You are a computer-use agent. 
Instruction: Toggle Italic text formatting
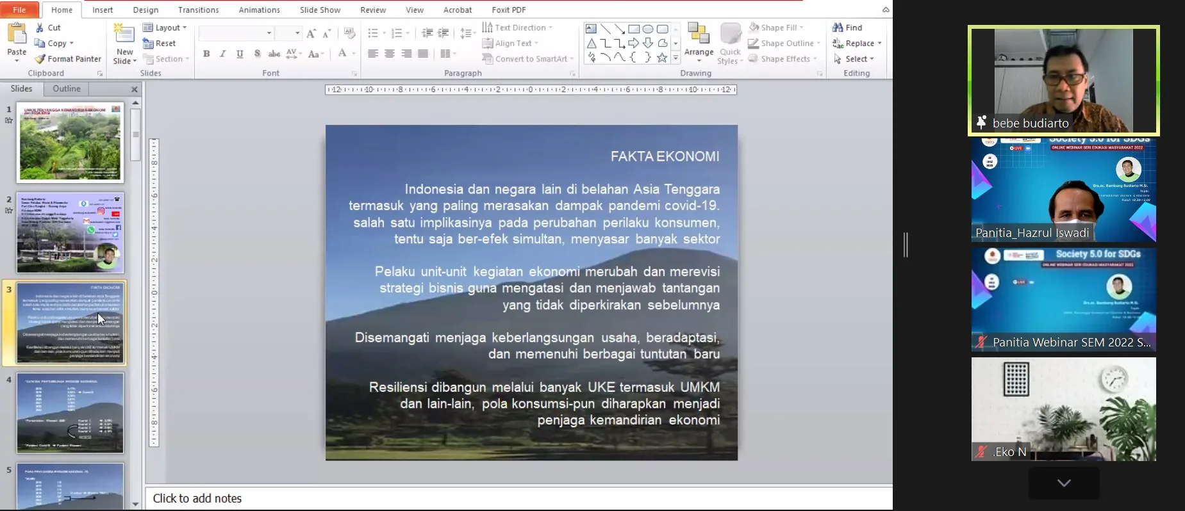pyautogui.click(x=223, y=54)
